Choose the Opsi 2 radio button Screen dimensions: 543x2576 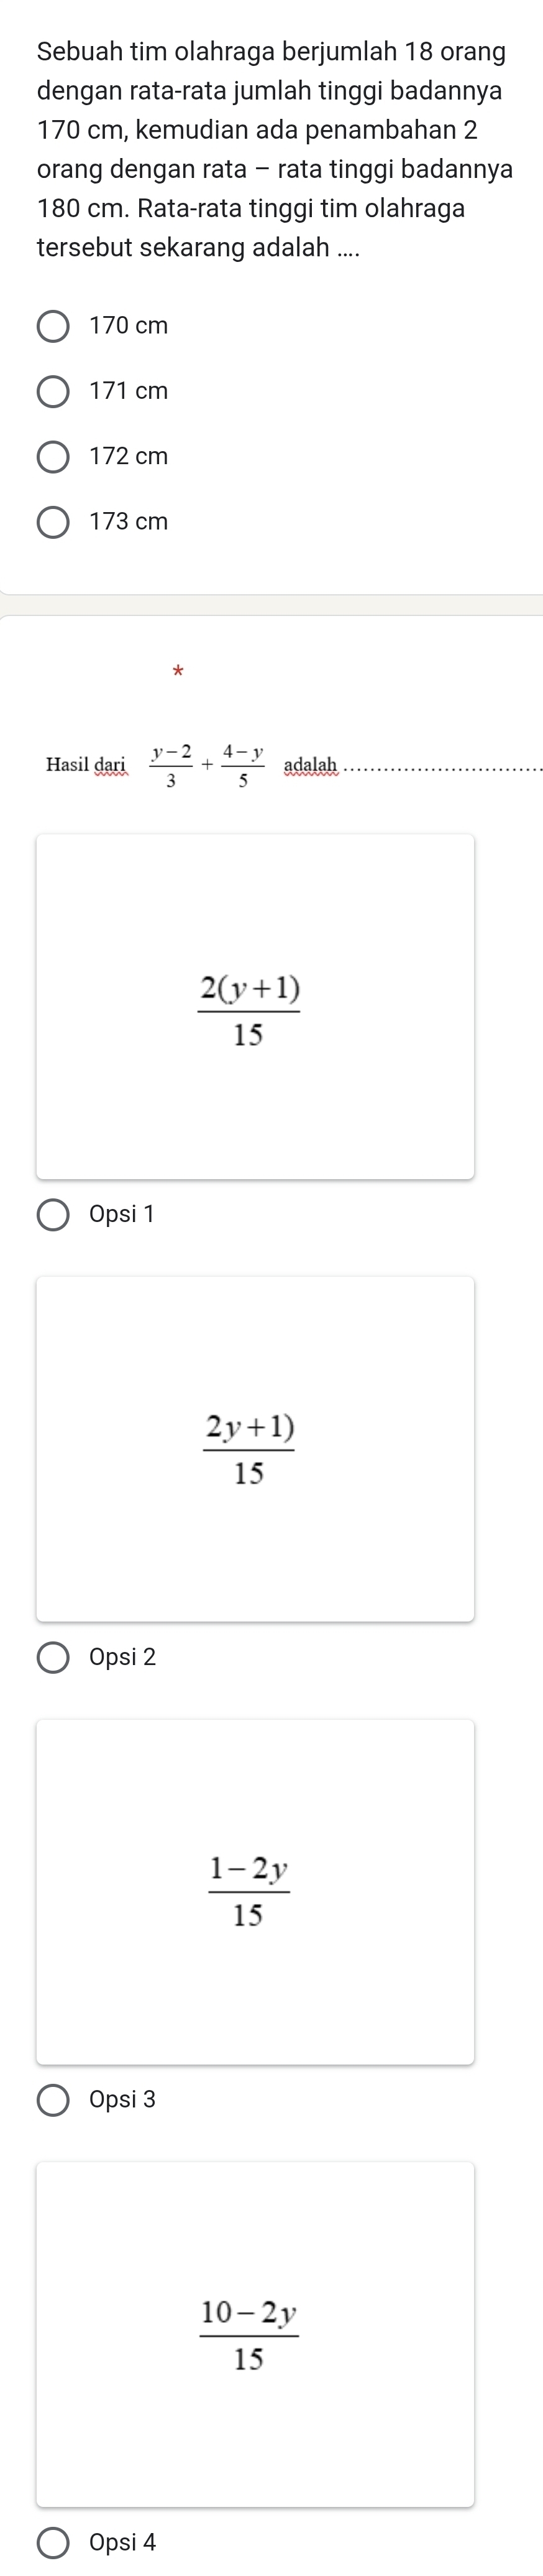click(x=54, y=1658)
